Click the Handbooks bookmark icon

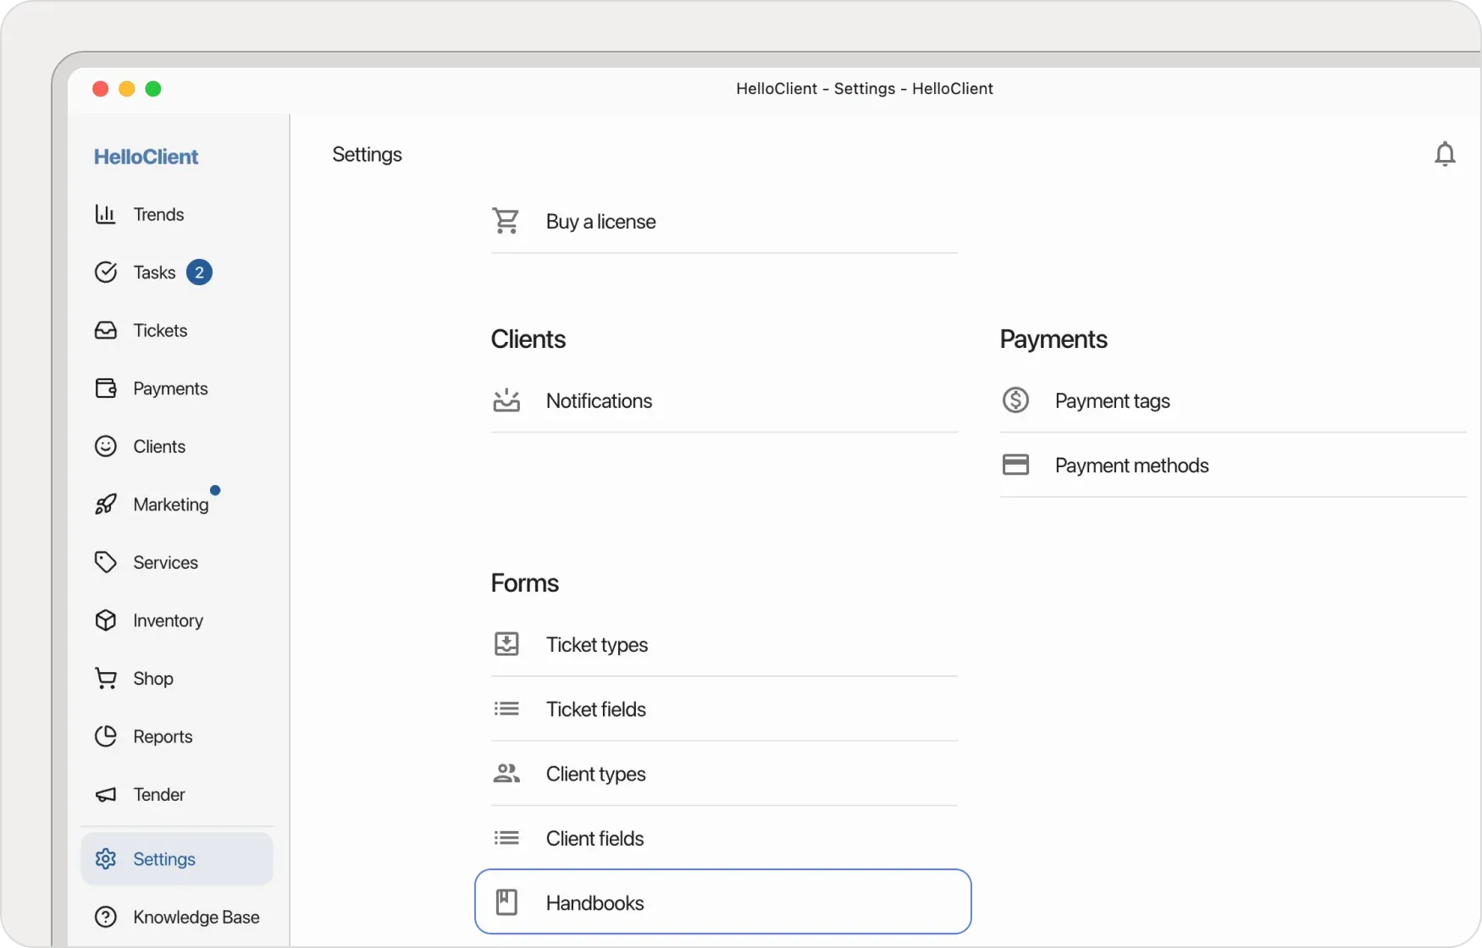pos(506,902)
